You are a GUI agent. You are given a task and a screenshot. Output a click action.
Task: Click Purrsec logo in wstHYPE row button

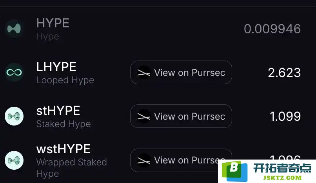point(144,160)
